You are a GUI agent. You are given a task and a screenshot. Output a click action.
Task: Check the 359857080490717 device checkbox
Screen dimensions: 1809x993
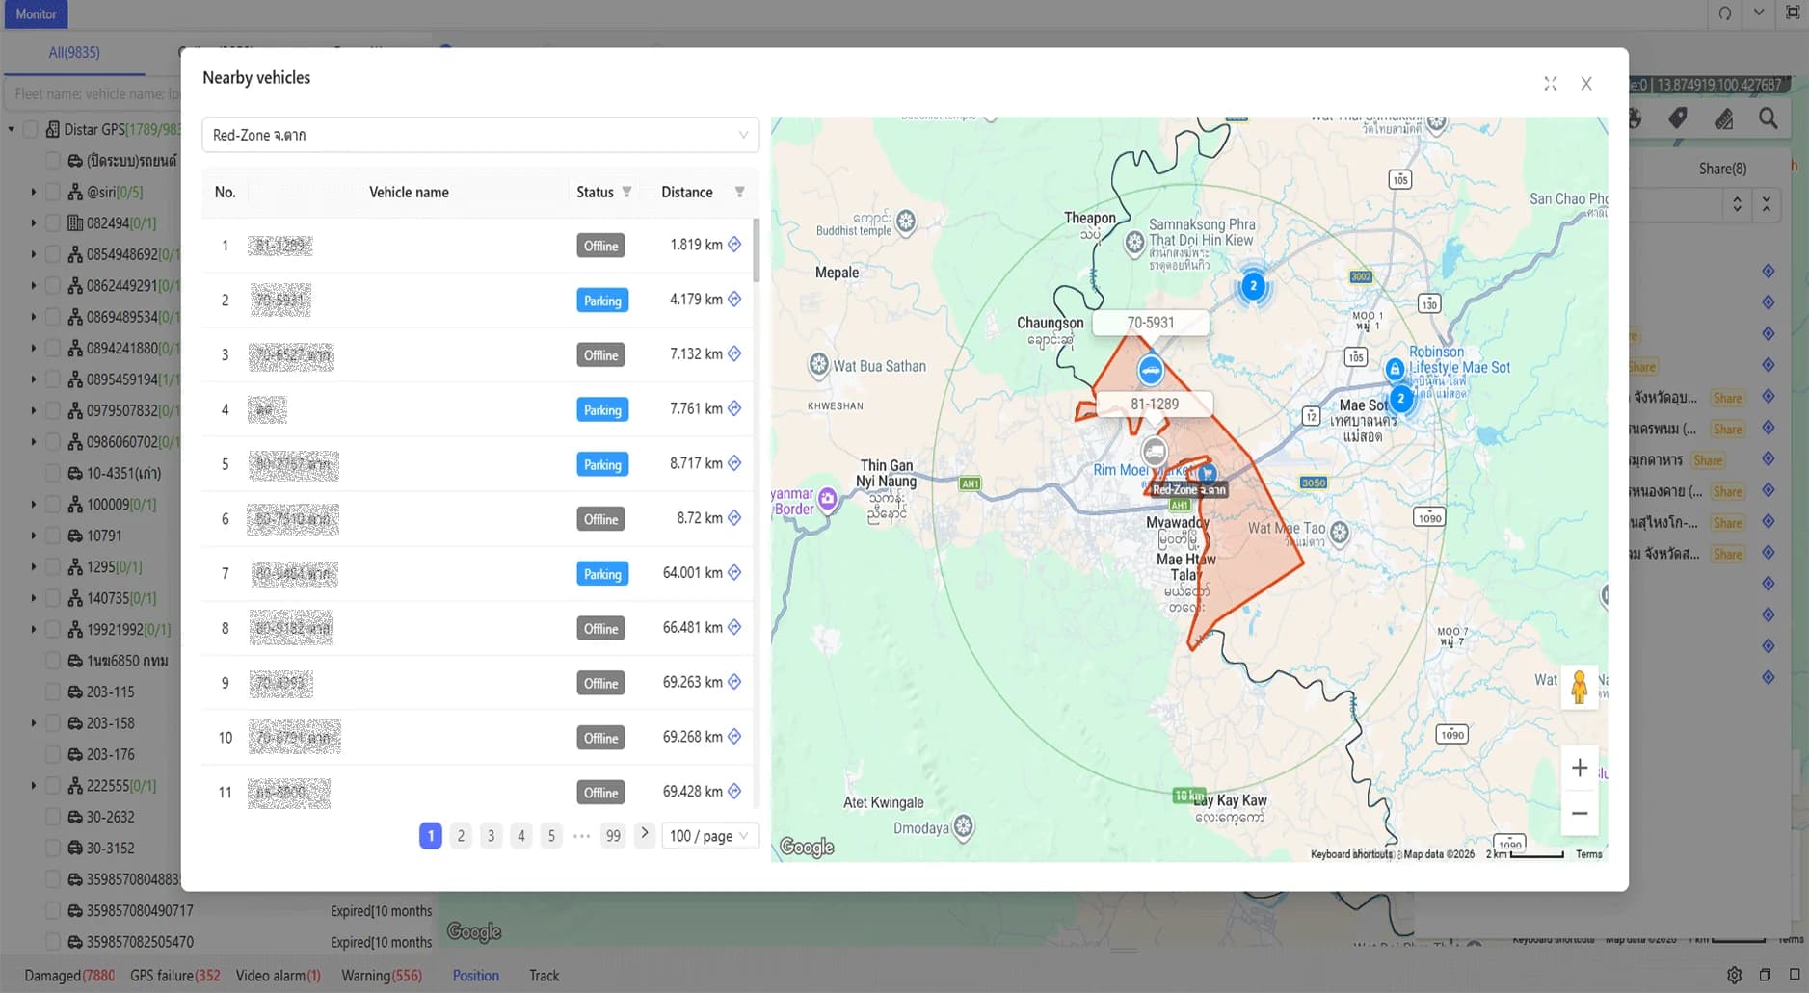[53, 910]
